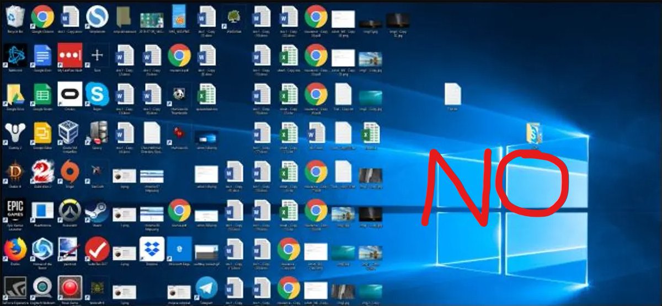Open the Origin launcher icon

(x=70, y=172)
